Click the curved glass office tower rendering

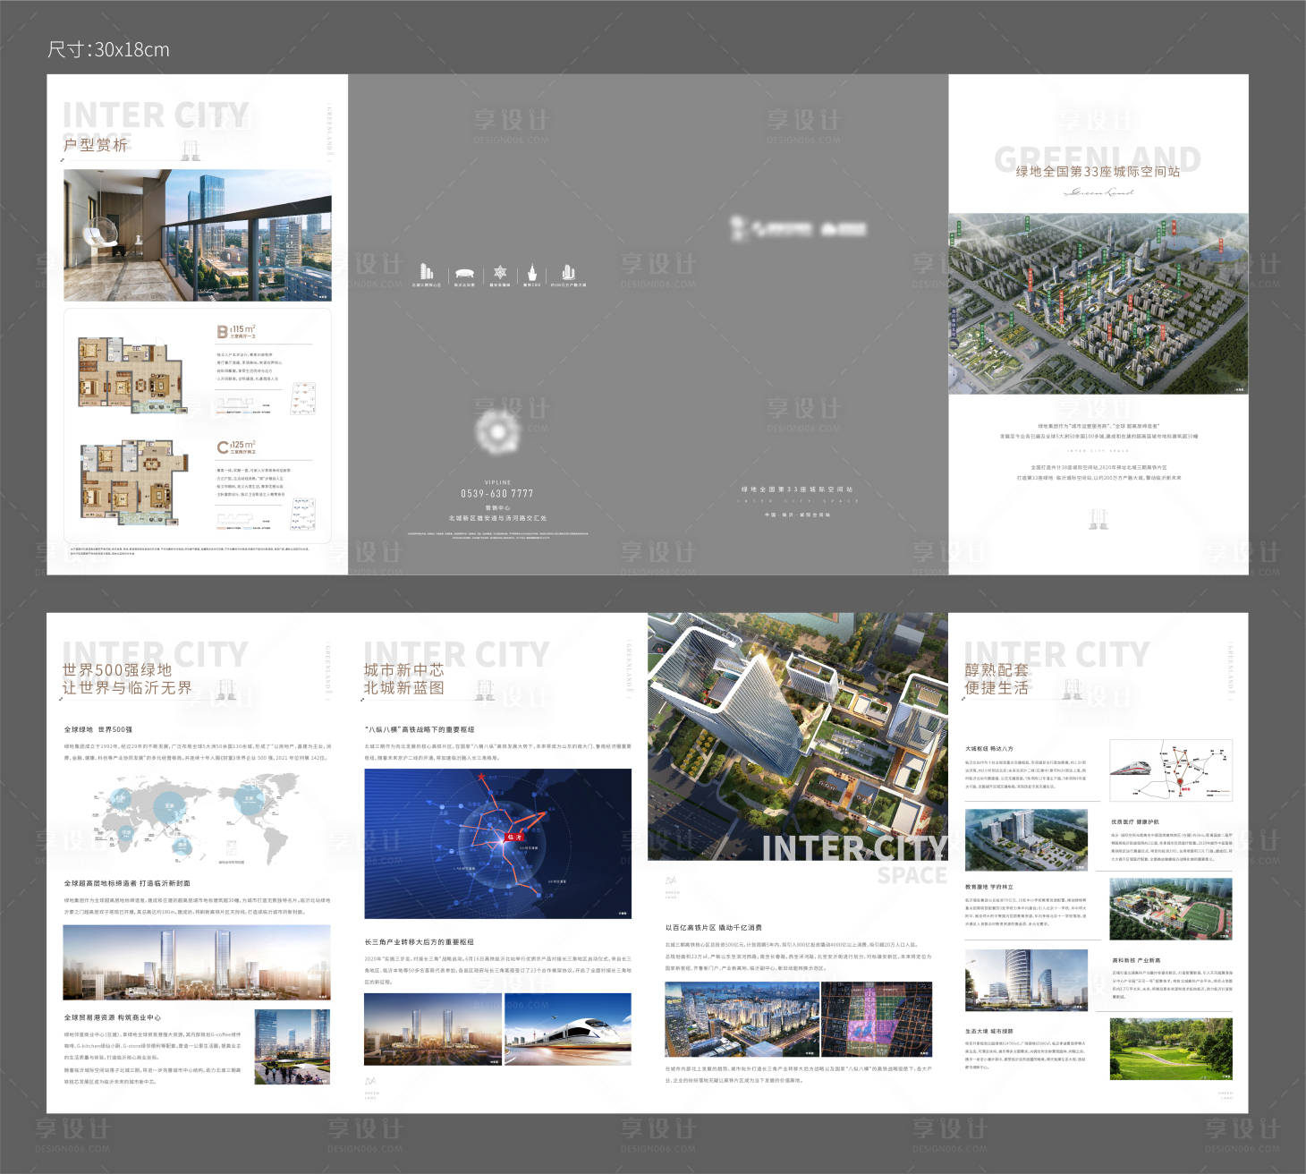tap(1026, 981)
